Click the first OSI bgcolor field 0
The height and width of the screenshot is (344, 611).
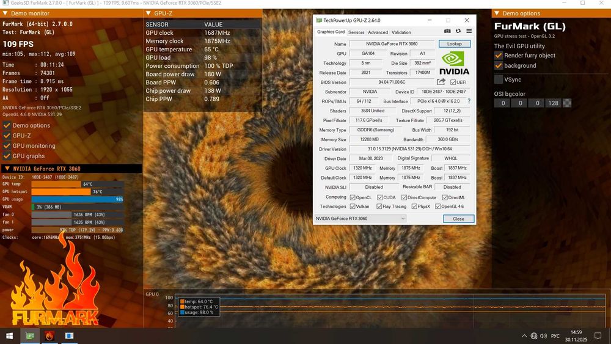click(503, 103)
